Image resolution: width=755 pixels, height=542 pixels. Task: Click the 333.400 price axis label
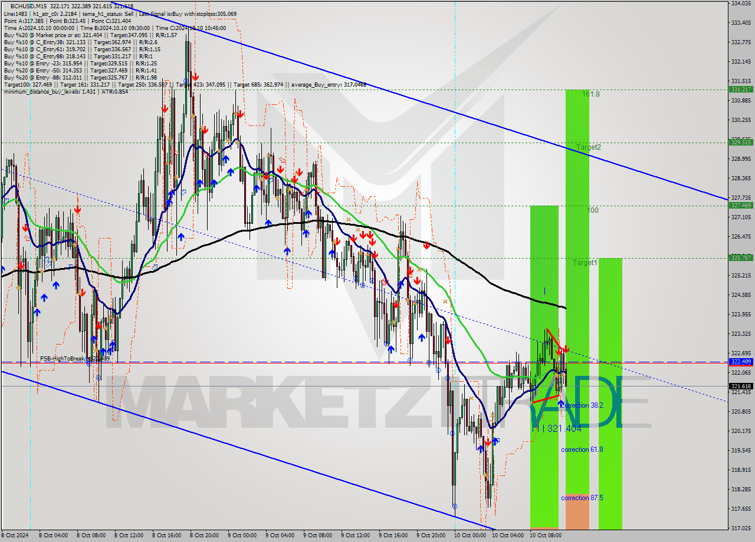[741, 22]
